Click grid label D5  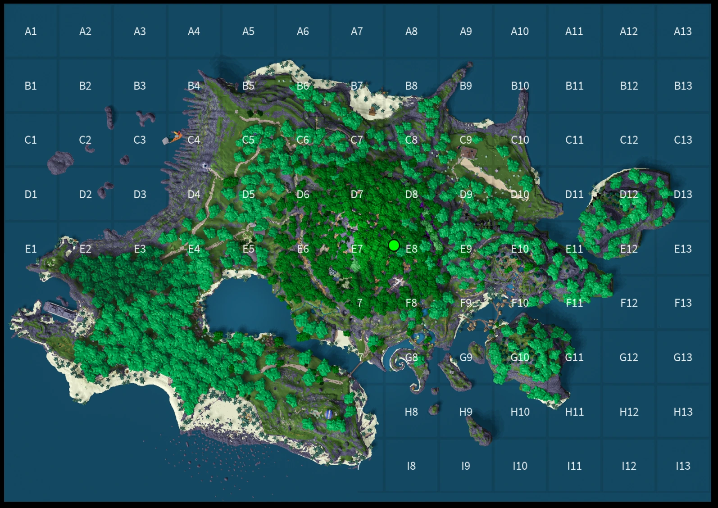(x=248, y=195)
